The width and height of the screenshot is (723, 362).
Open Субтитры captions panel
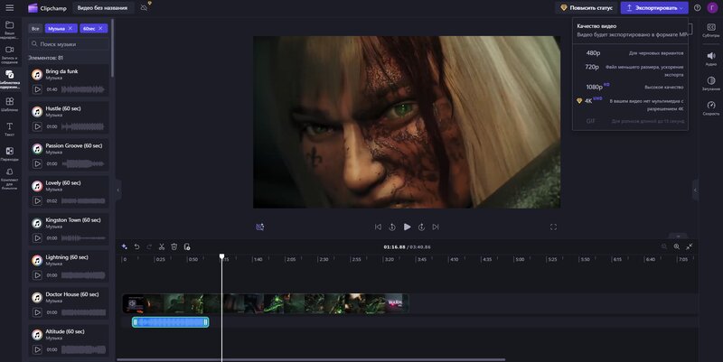(711, 30)
